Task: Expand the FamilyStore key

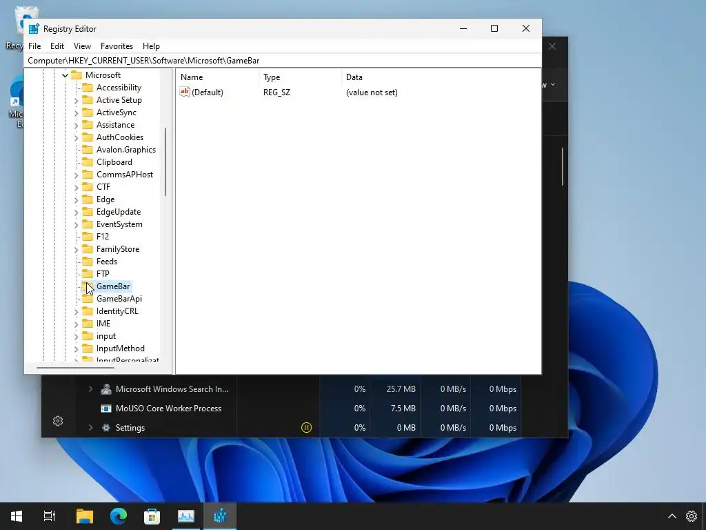Action: click(x=76, y=249)
